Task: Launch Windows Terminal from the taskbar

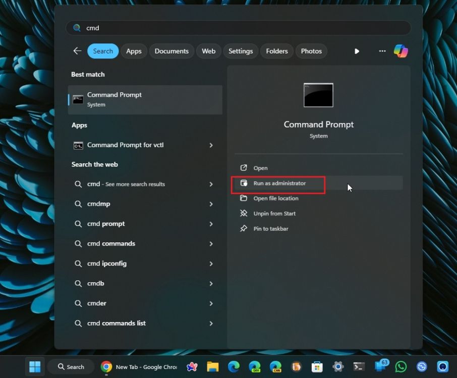Action: (x=359, y=367)
